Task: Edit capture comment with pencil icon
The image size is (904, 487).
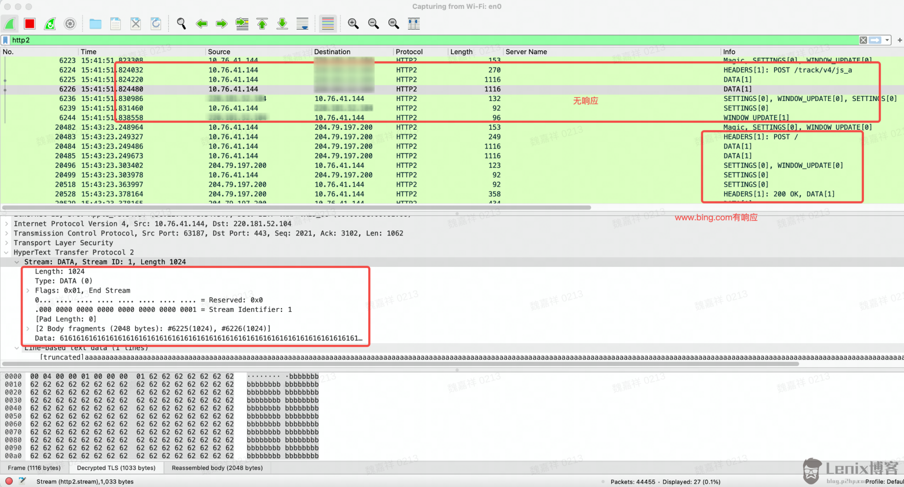Action: [22, 481]
